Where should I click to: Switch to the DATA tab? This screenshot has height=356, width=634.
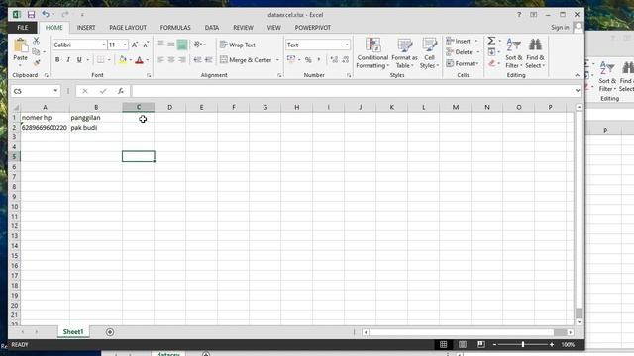point(211,28)
